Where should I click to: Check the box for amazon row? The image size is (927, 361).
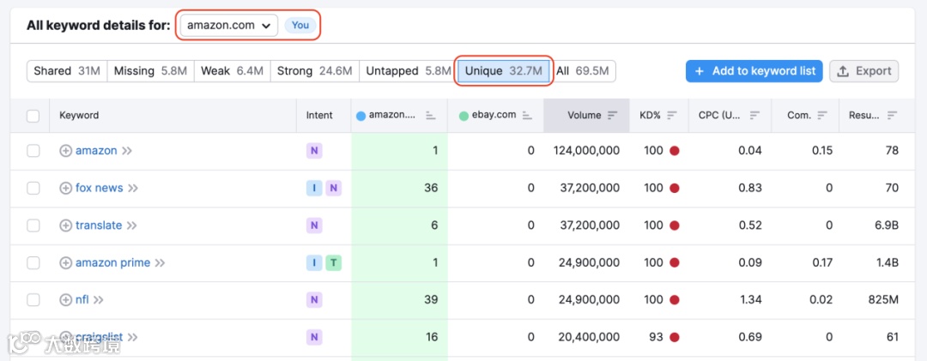tap(33, 151)
